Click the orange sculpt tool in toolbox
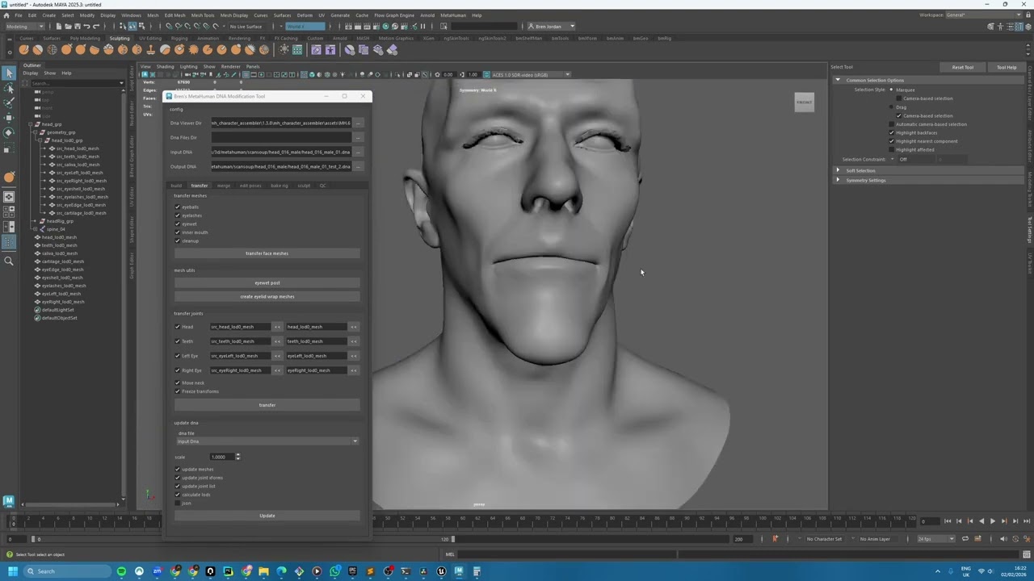This screenshot has width=1034, height=581. (9, 177)
